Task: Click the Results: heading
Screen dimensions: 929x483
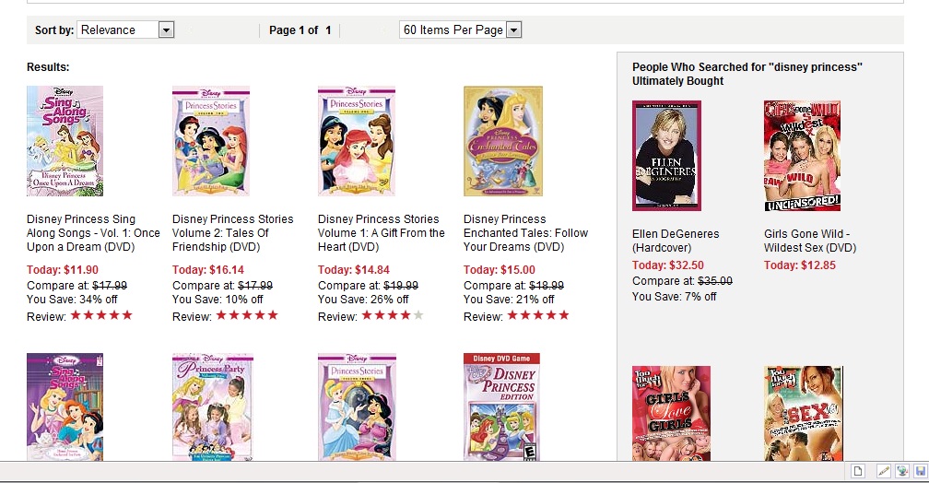Action: [x=48, y=67]
